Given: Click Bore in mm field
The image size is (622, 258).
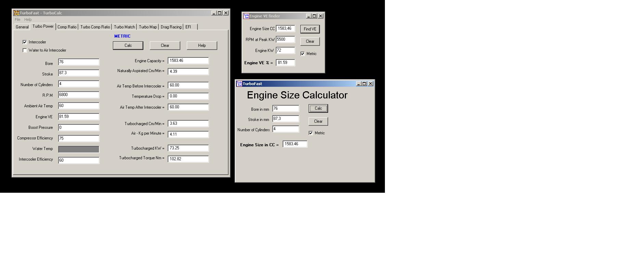Looking at the screenshot, I should coord(286,108).
